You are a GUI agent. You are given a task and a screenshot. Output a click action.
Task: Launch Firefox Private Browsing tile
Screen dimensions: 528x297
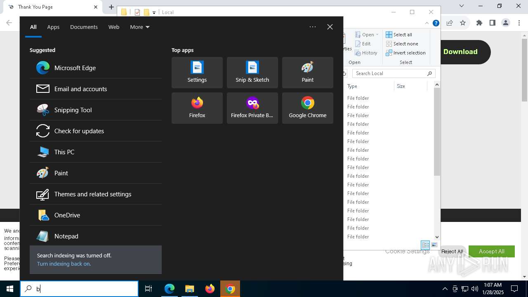pos(252,108)
